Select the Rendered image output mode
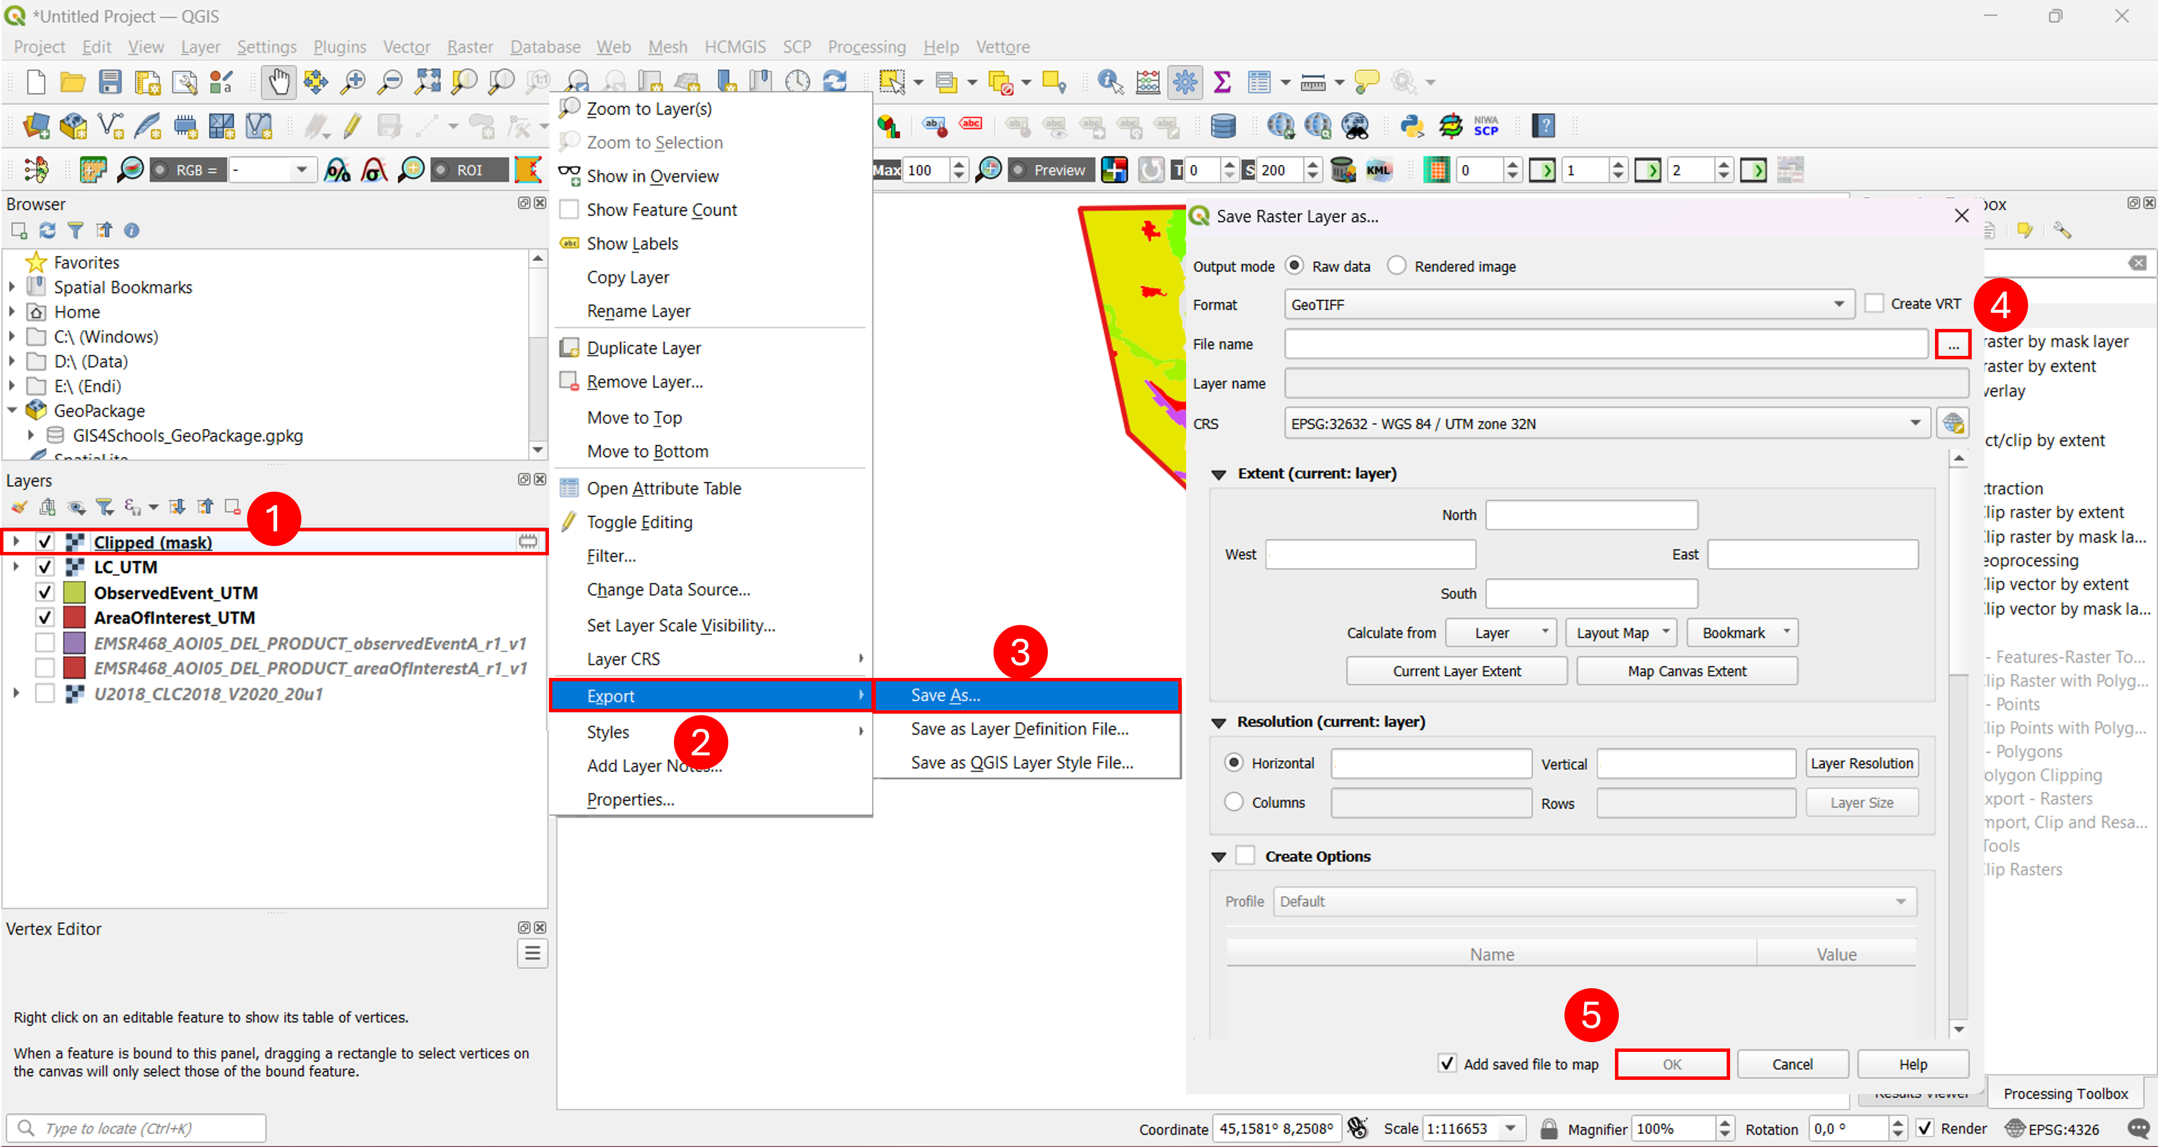 (1396, 266)
